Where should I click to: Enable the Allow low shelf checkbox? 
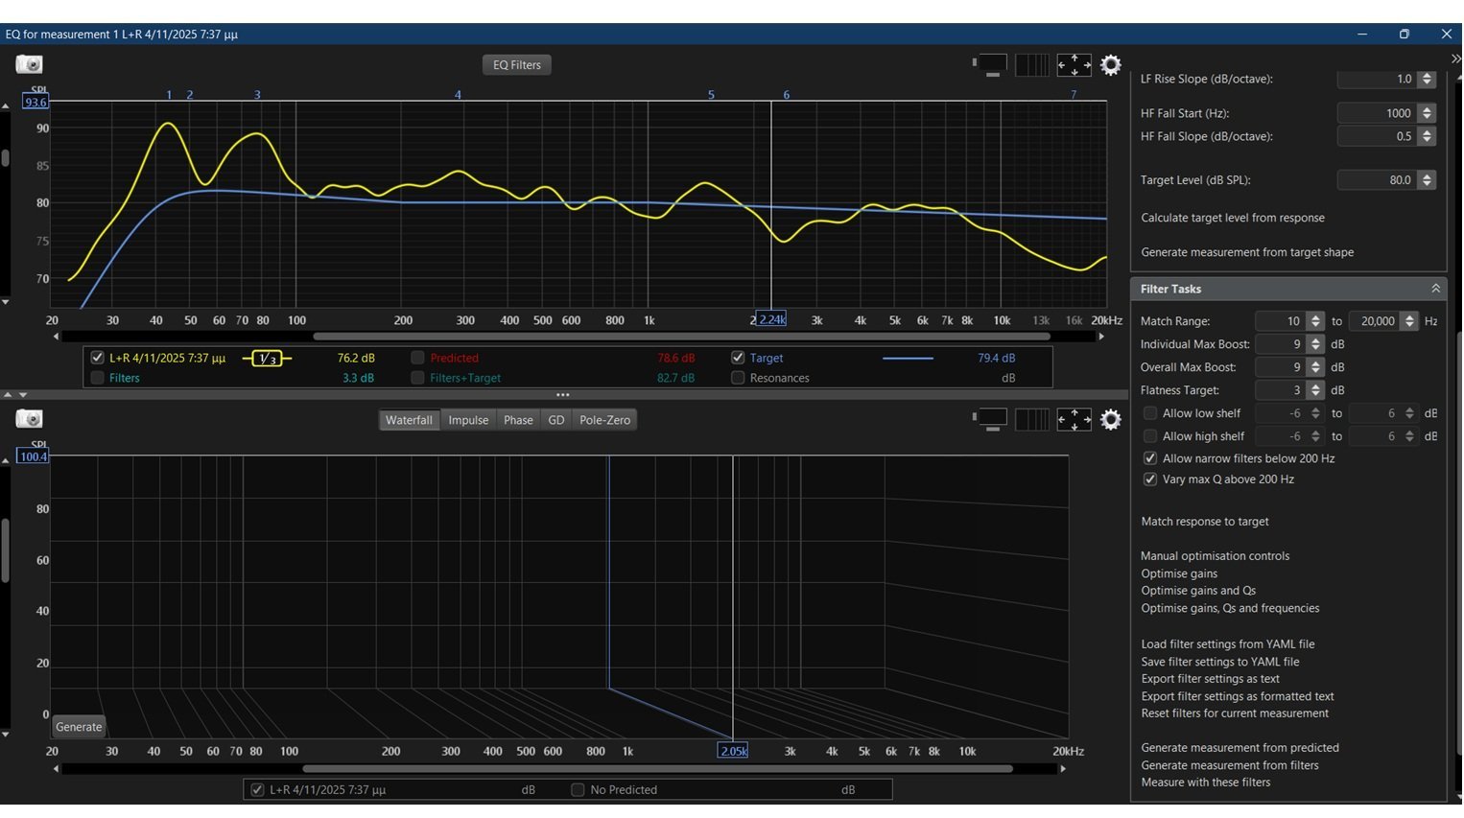[1149, 413]
